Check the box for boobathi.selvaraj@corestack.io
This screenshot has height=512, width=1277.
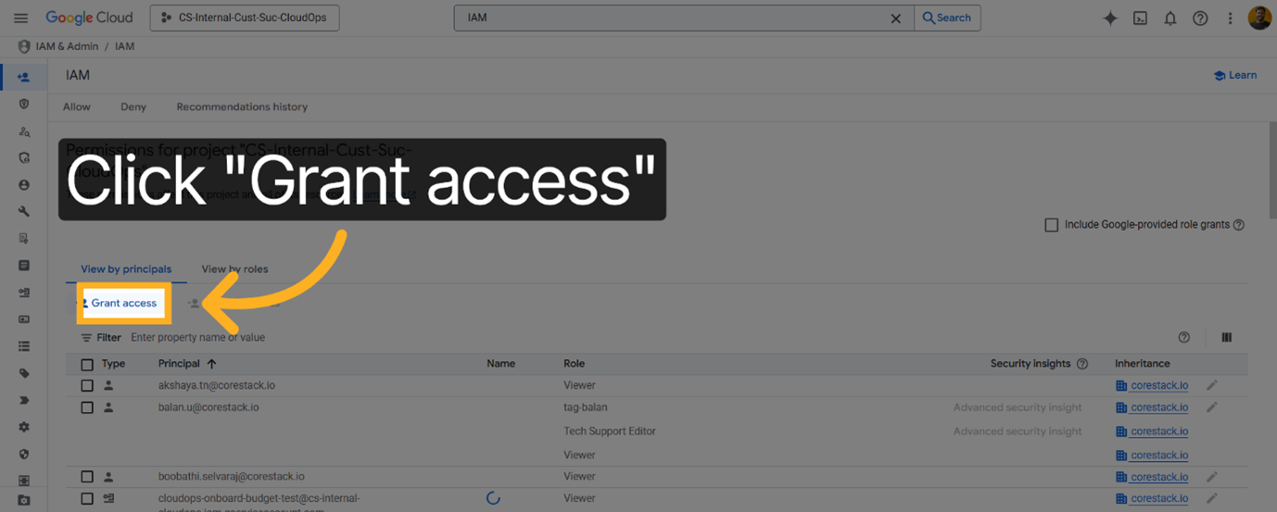click(x=87, y=477)
